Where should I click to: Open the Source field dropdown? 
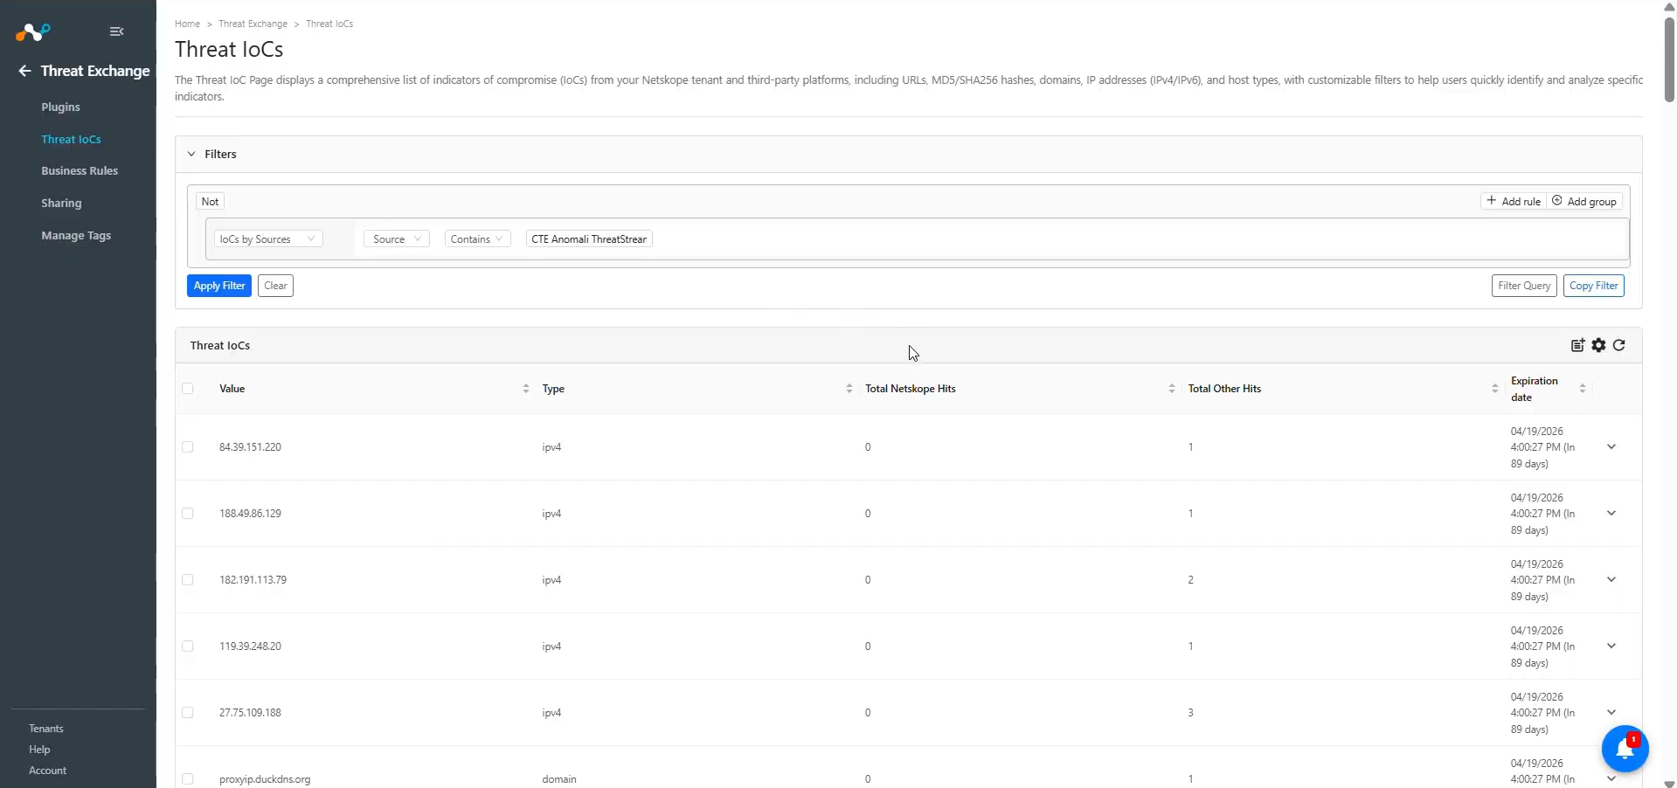click(397, 239)
